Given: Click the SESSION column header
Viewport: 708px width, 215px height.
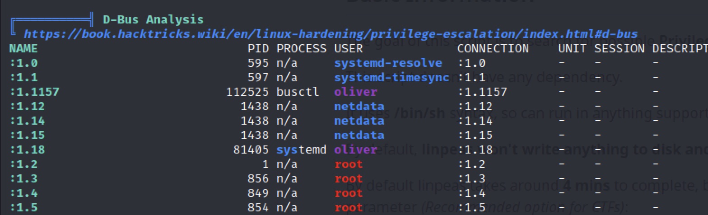Looking at the screenshot, I should 619,48.
